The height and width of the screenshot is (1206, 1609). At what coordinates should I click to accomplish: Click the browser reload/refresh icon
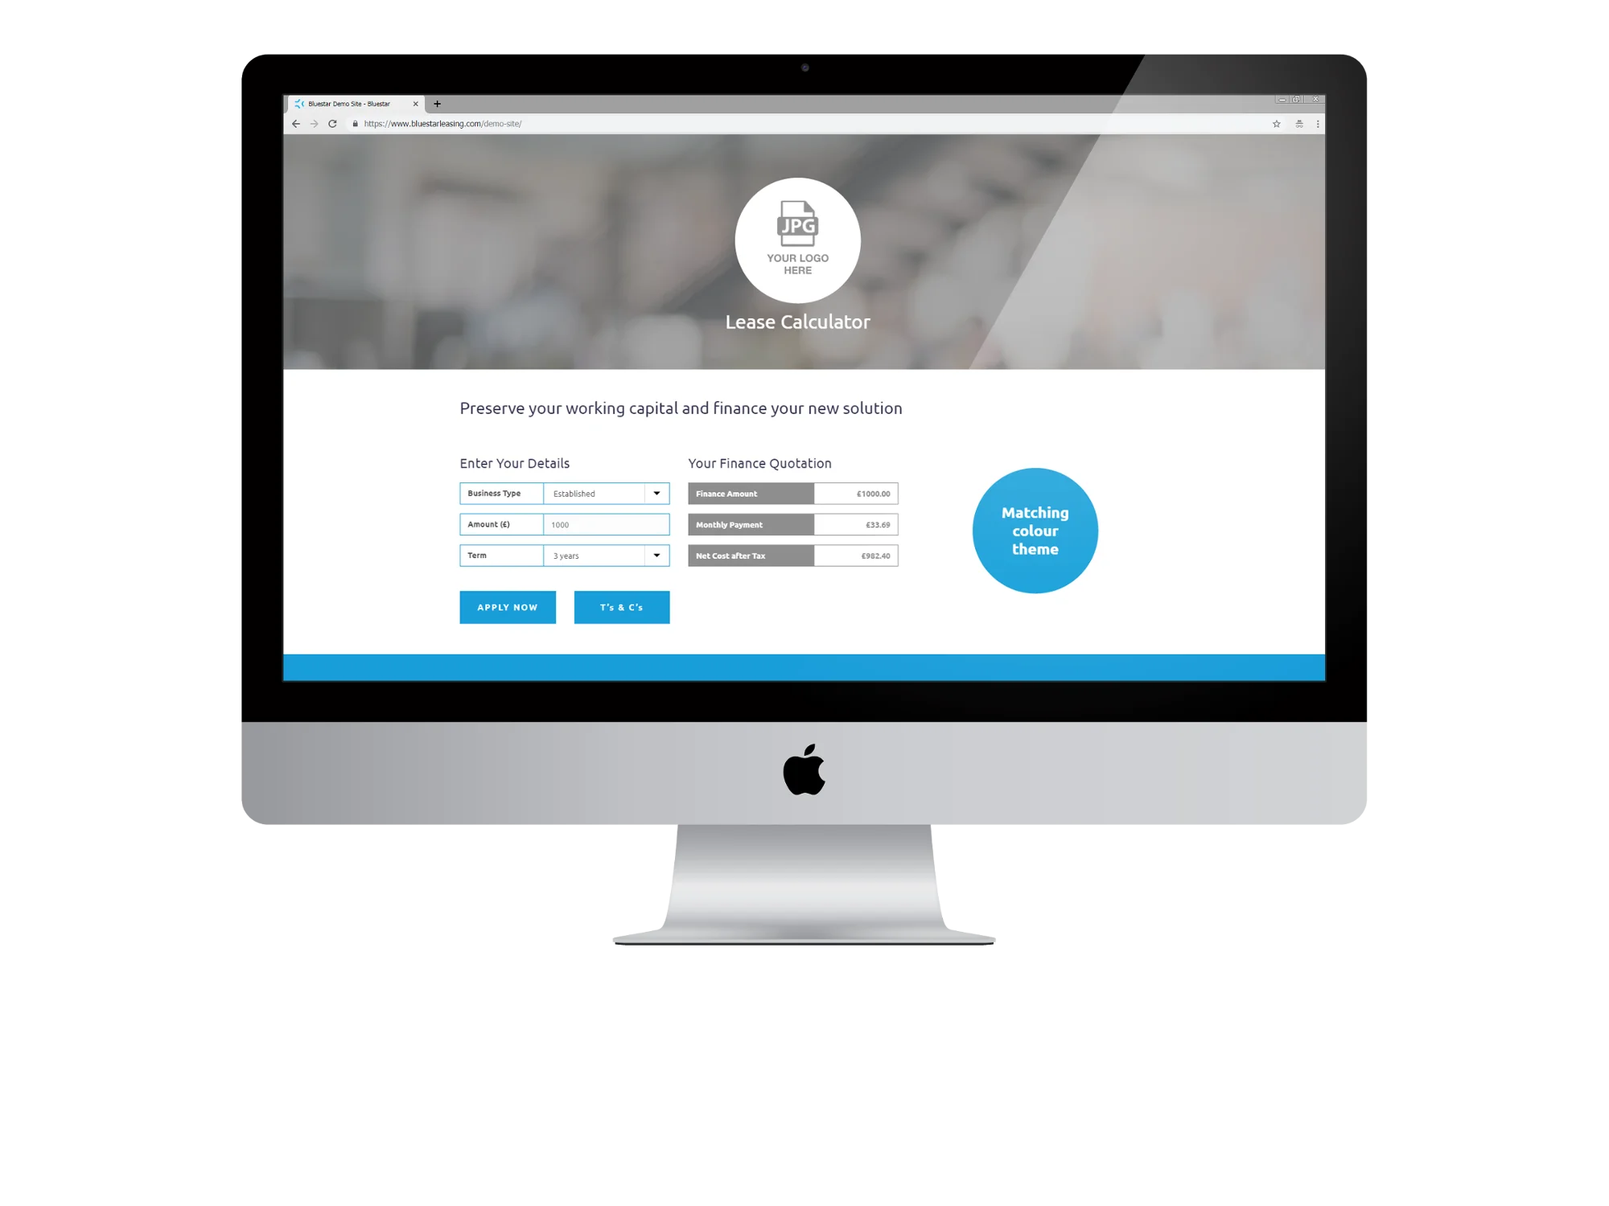(x=335, y=123)
